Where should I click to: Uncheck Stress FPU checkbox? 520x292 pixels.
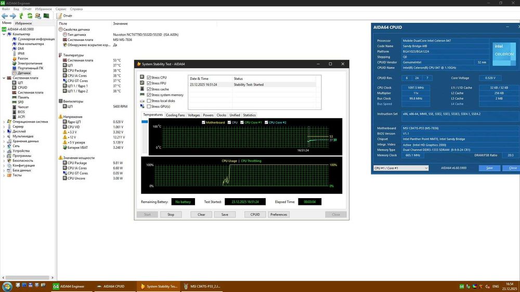click(149, 84)
